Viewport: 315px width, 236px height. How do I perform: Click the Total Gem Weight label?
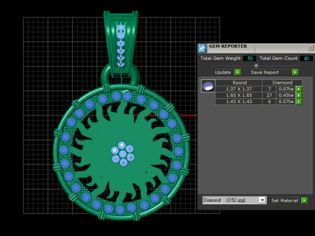click(x=220, y=58)
